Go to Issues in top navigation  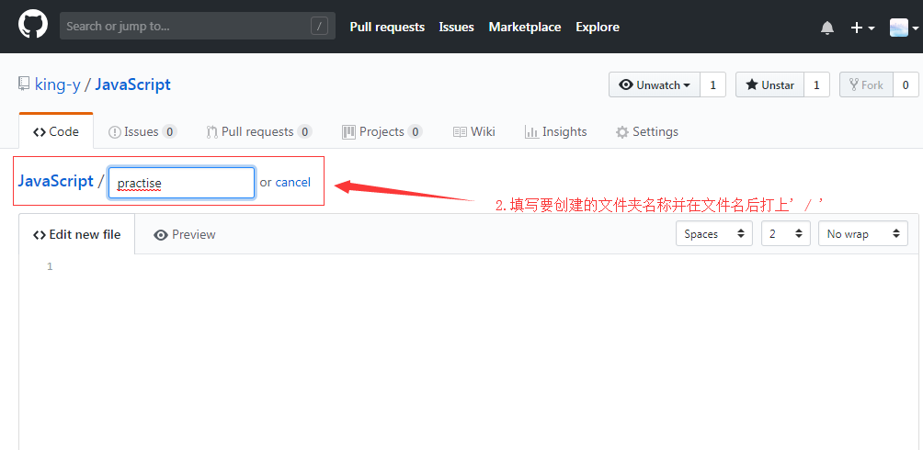456,27
